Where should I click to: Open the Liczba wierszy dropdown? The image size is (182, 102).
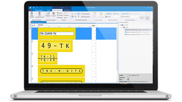86,14
